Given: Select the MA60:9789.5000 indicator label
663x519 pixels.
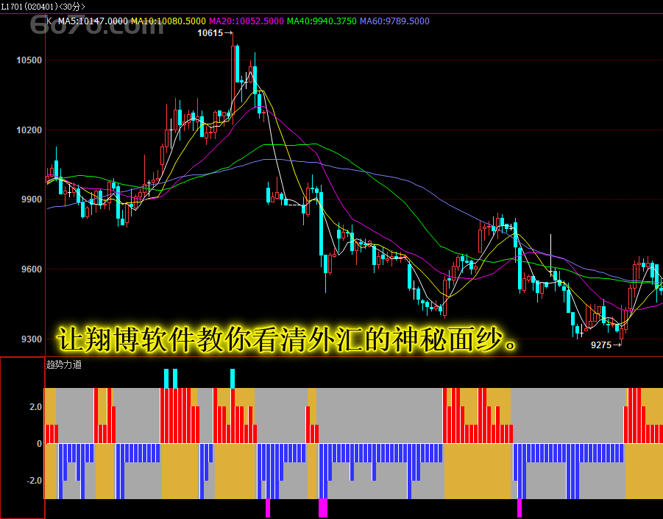Looking at the screenshot, I should 394,21.
